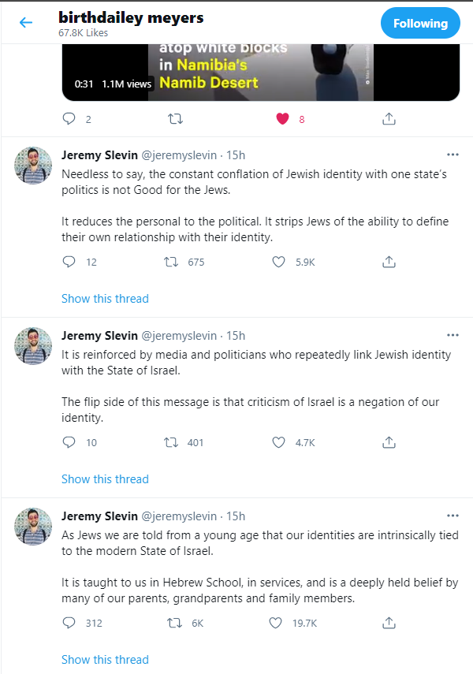The image size is (473, 674).
Task: Open more options on the 'Needless to say' tweet
Action: (x=453, y=155)
